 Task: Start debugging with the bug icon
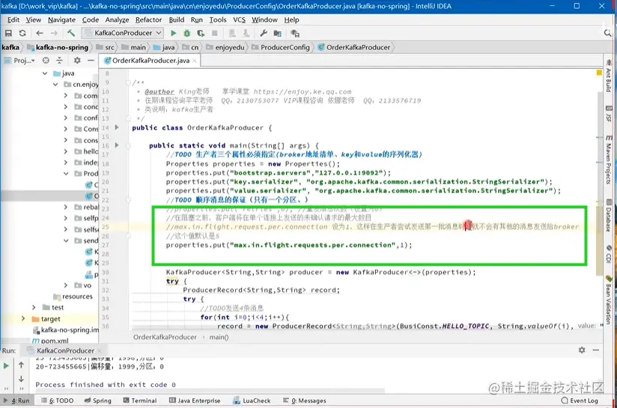187,34
